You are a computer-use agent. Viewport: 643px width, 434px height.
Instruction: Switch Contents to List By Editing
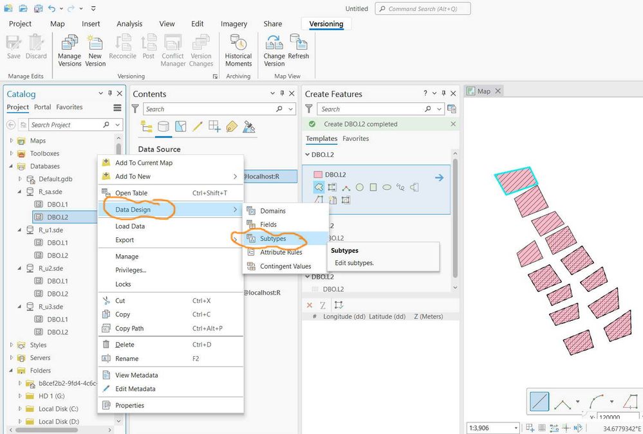197,126
